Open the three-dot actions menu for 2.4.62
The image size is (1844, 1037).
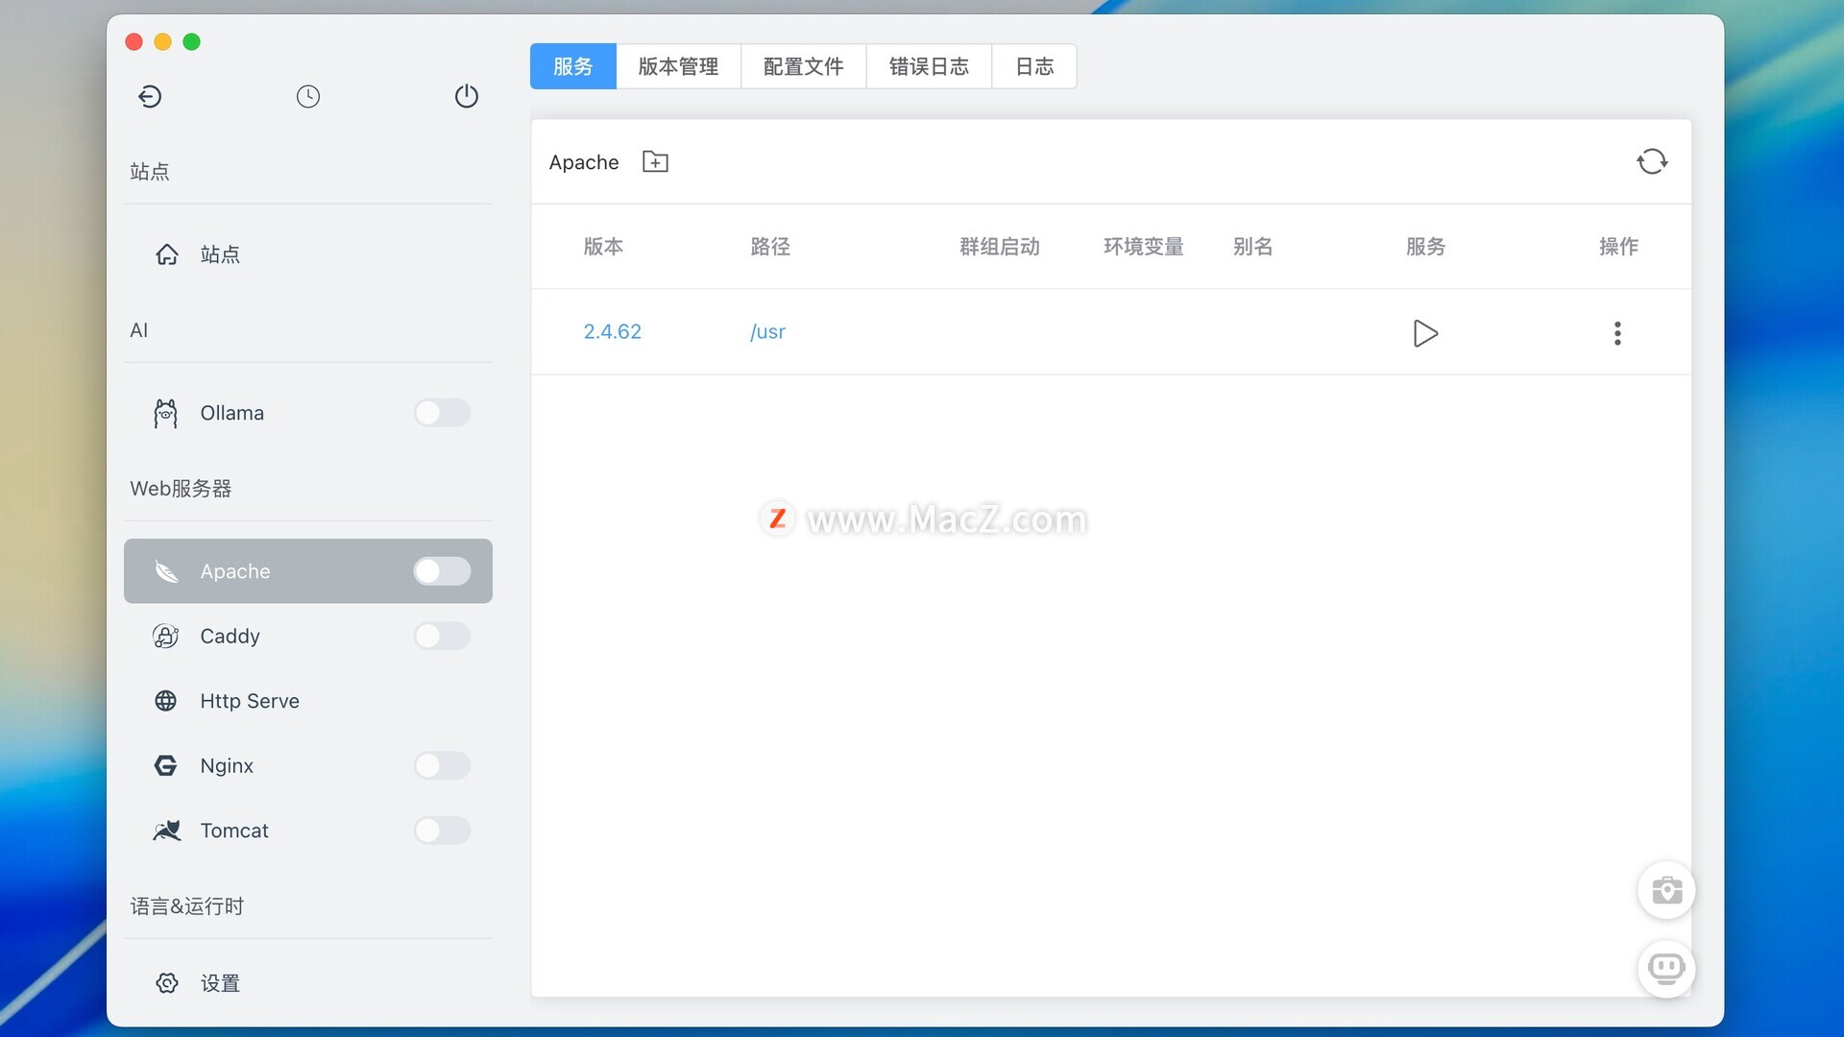click(x=1617, y=333)
